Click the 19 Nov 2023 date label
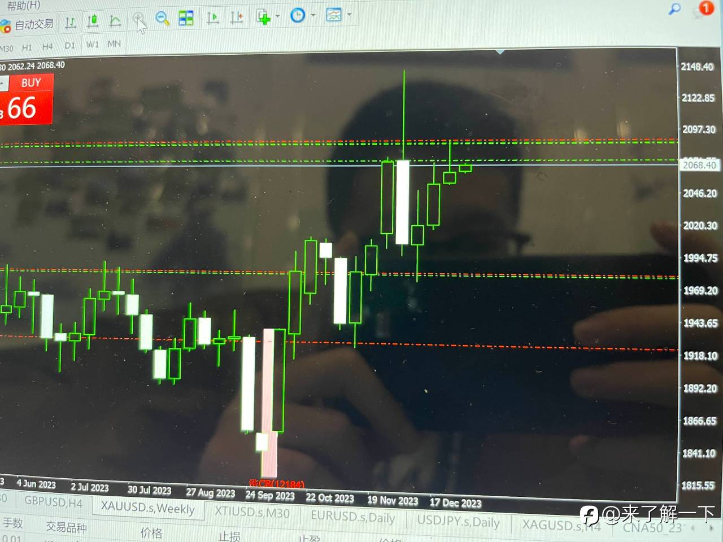Image resolution: width=723 pixels, height=542 pixels. (x=393, y=500)
